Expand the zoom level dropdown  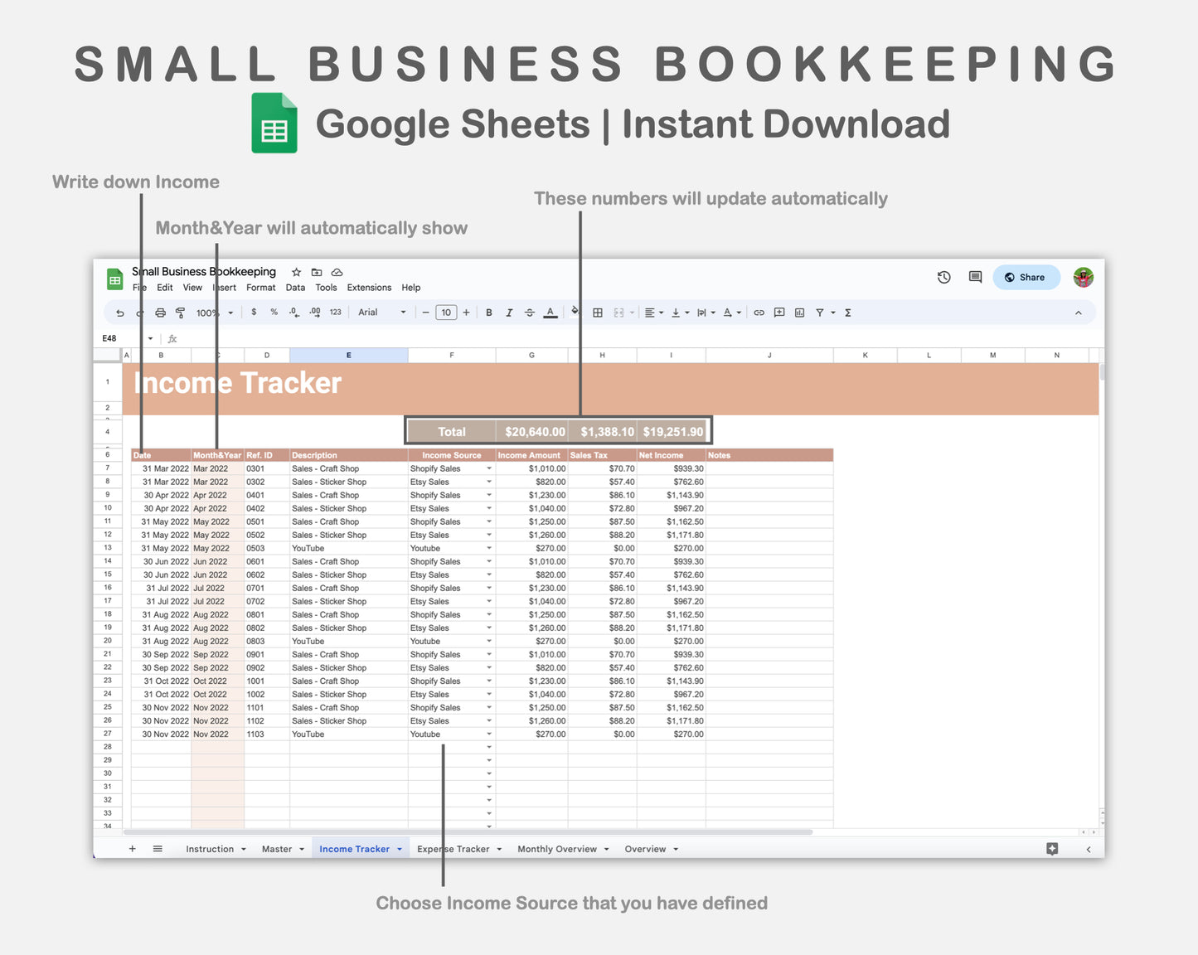click(230, 313)
